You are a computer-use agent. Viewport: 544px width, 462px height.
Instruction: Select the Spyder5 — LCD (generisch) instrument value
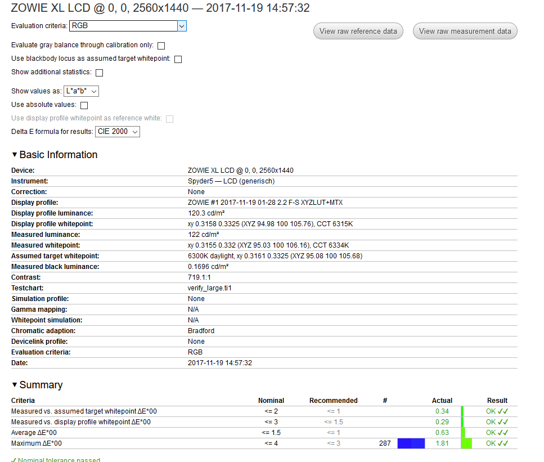[x=231, y=181]
